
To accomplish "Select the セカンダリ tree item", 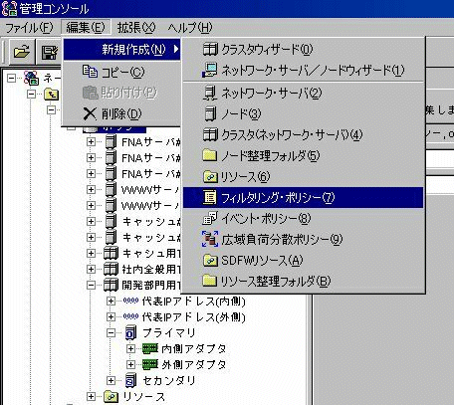I will [x=169, y=381].
